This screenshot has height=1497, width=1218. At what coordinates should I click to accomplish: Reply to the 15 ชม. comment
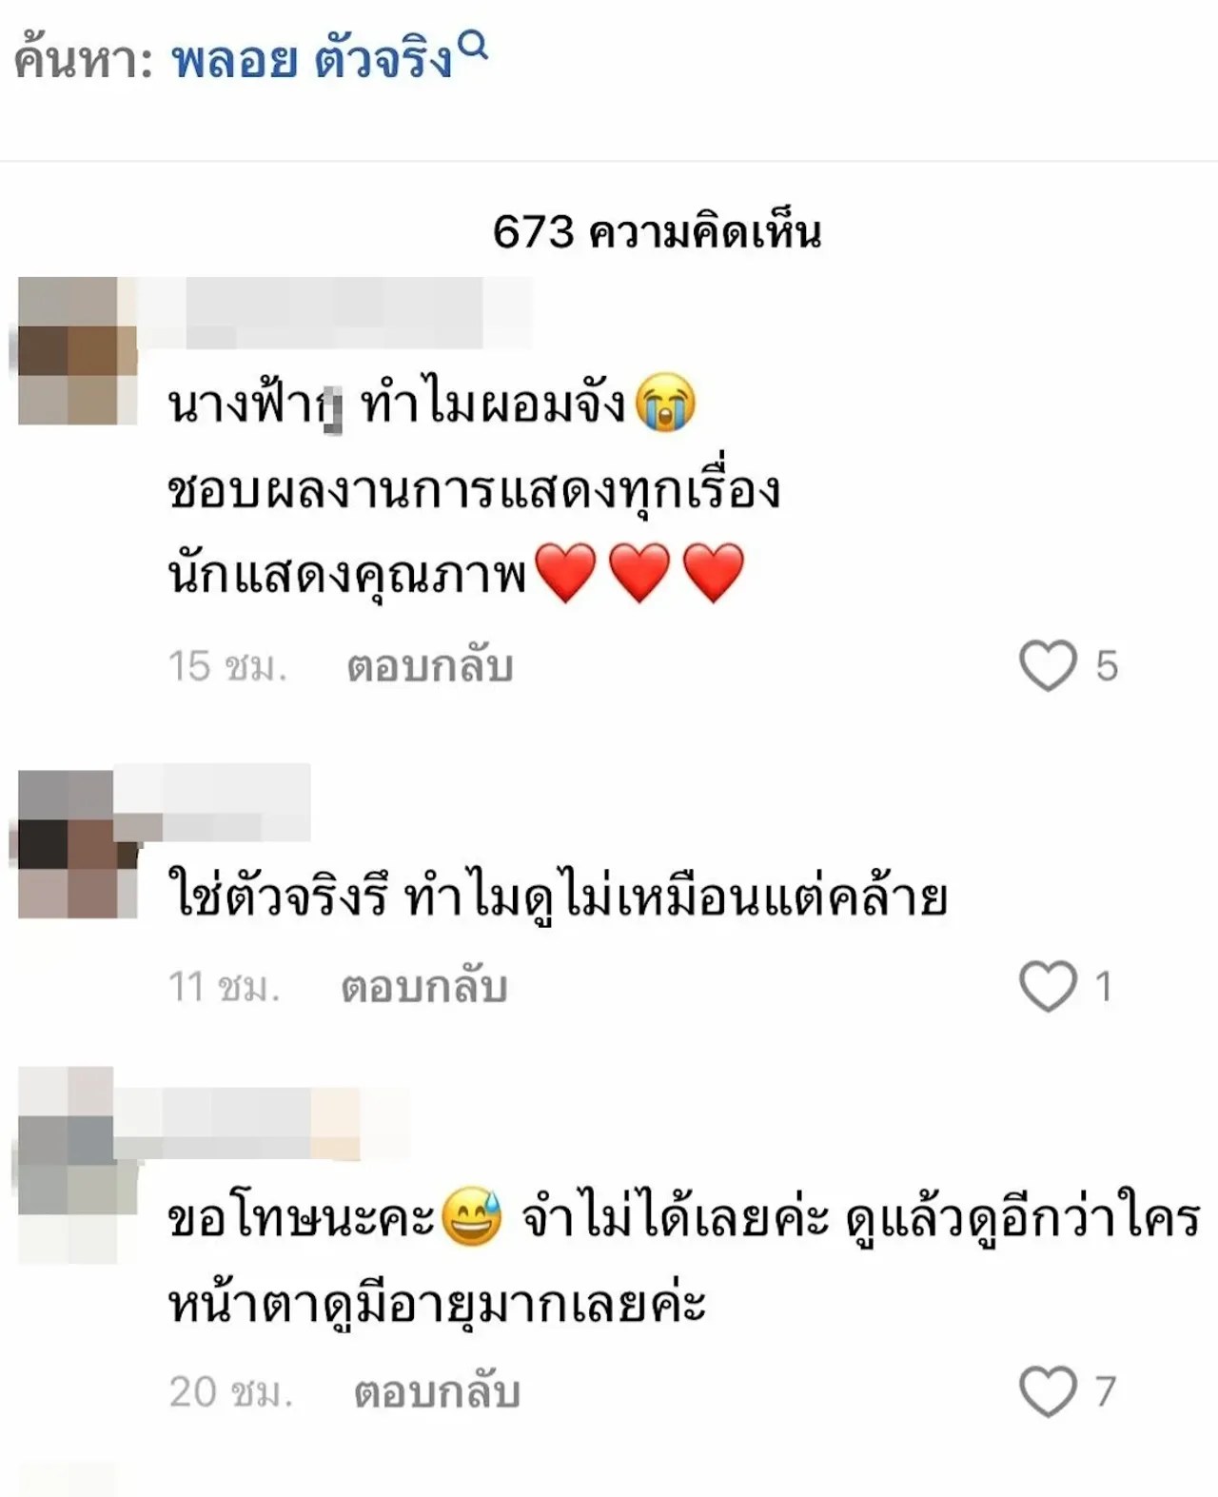pyautogui.click(x=430, y=666)
